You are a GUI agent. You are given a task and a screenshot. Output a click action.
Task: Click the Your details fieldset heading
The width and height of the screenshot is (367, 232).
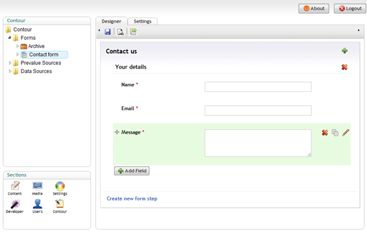click(x=131, y=67)
